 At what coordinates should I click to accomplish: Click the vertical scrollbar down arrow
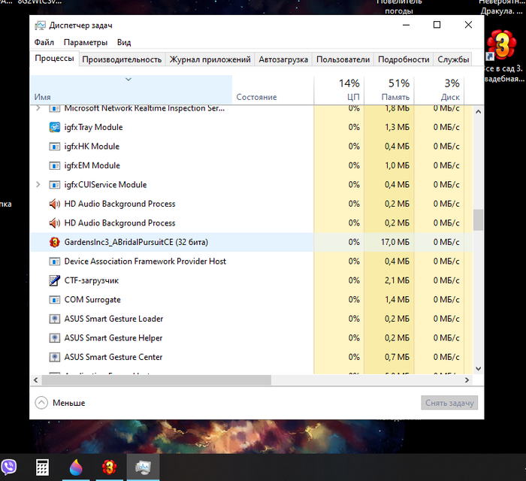point(479,368)
